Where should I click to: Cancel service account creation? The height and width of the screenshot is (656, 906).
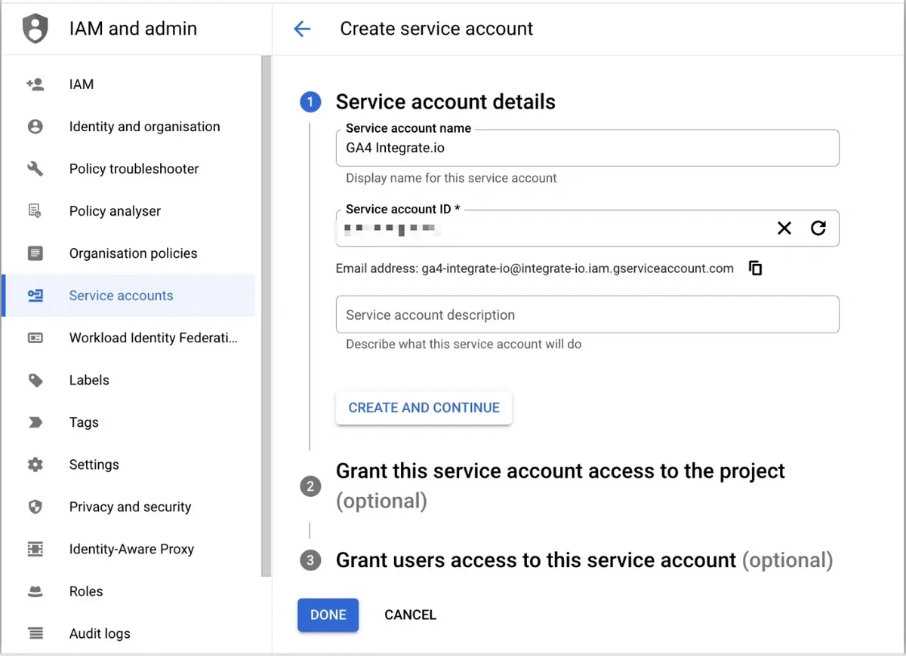coord(410,615)
